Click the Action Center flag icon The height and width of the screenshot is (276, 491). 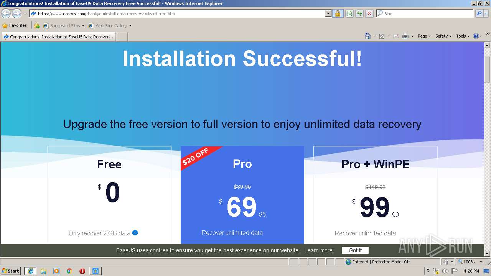point(455,271)
